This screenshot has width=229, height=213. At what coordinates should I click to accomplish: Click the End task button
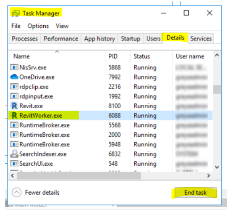[x=196, y=192]
